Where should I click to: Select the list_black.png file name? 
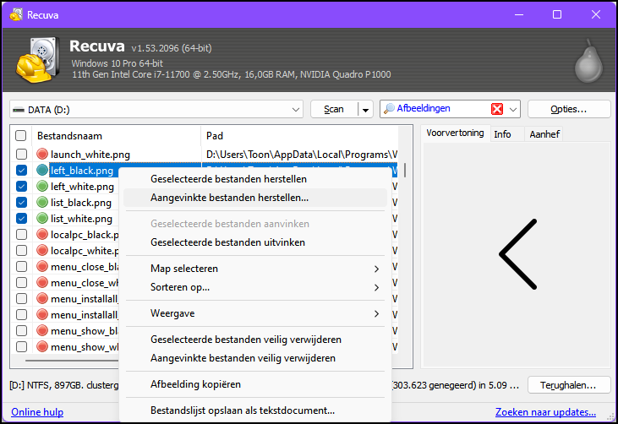[x=81, y=203]
